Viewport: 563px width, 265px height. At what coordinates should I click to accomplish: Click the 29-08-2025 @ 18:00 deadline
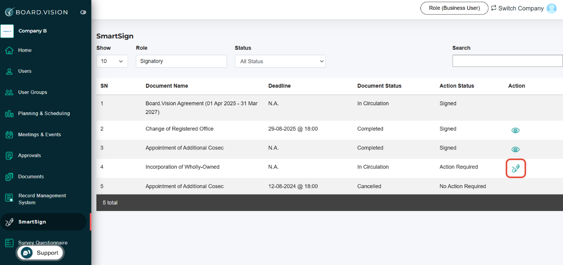point(293,129)
